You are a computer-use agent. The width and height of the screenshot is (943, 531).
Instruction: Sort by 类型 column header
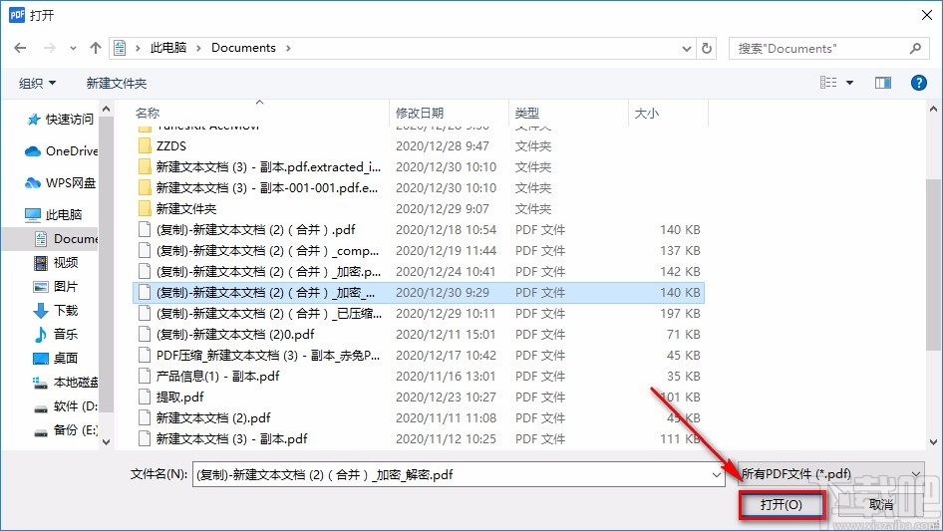click(527, 113)
